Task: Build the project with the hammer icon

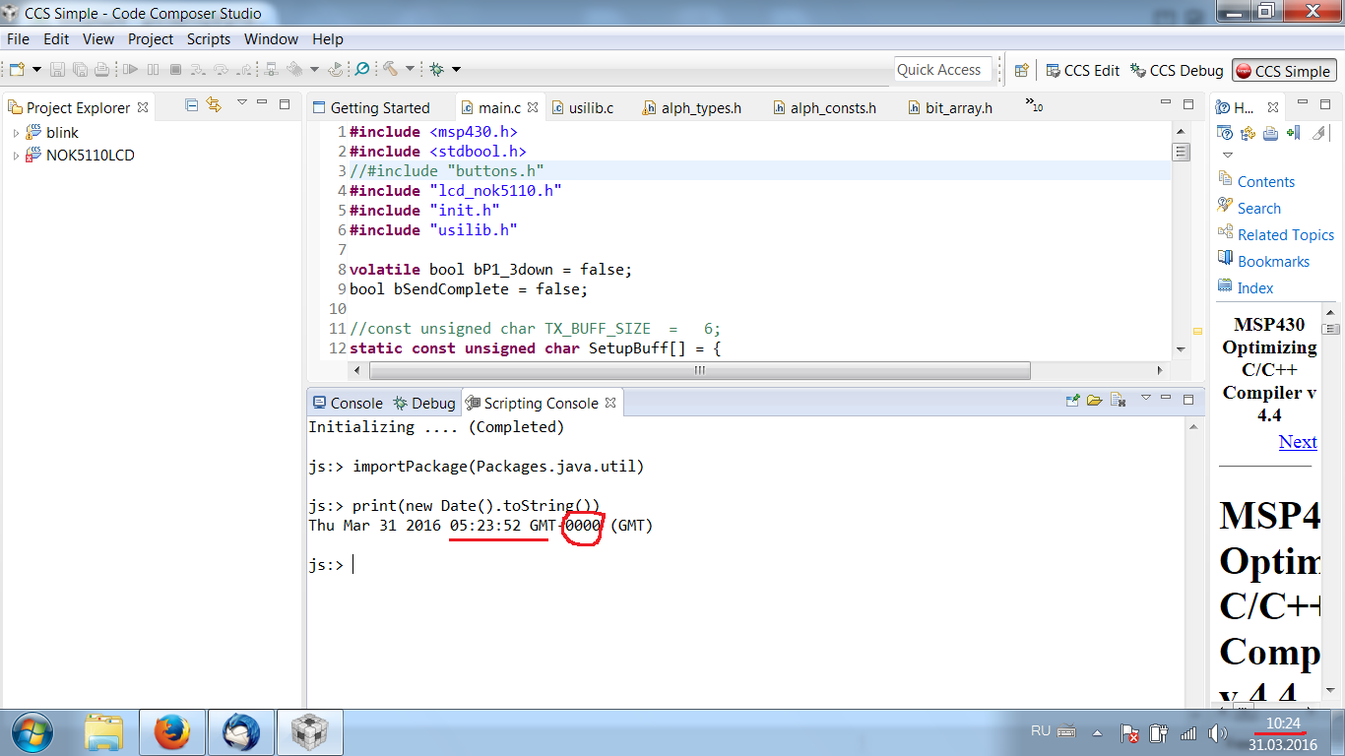Action: pyautogui.click(x=392, y=70)
